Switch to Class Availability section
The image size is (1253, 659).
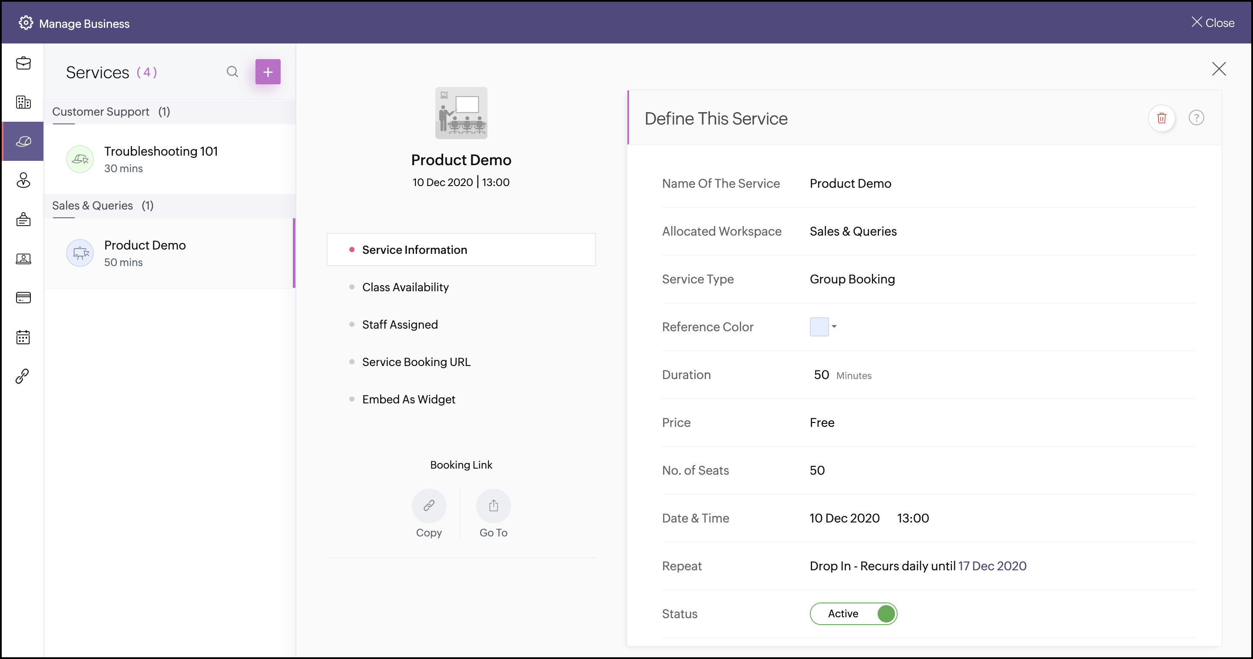tap(405, 287)
